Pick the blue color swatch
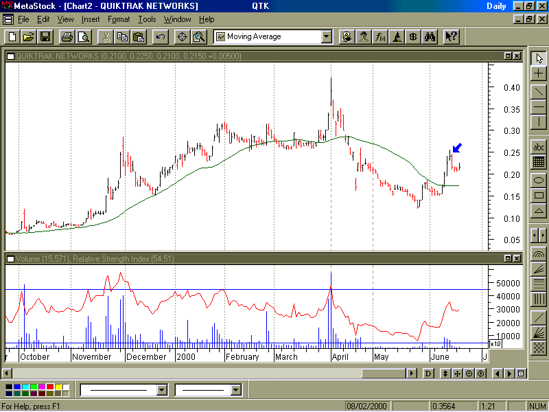The height and width of the screenshot is (412, 549). click(16, 387)
